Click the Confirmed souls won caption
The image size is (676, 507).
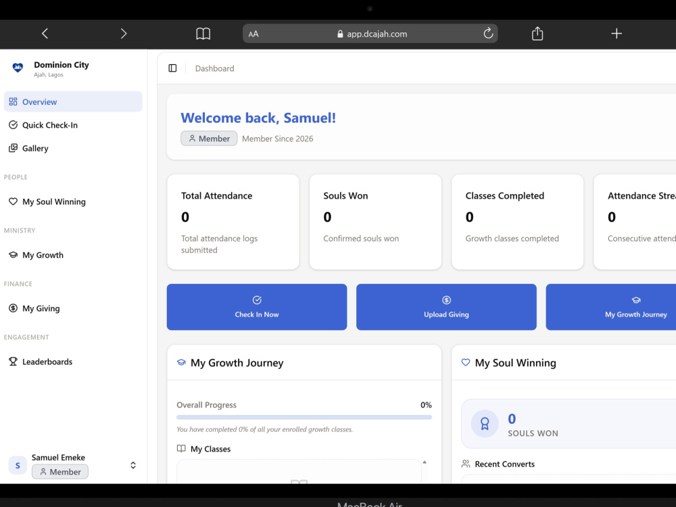pos(361,239)
